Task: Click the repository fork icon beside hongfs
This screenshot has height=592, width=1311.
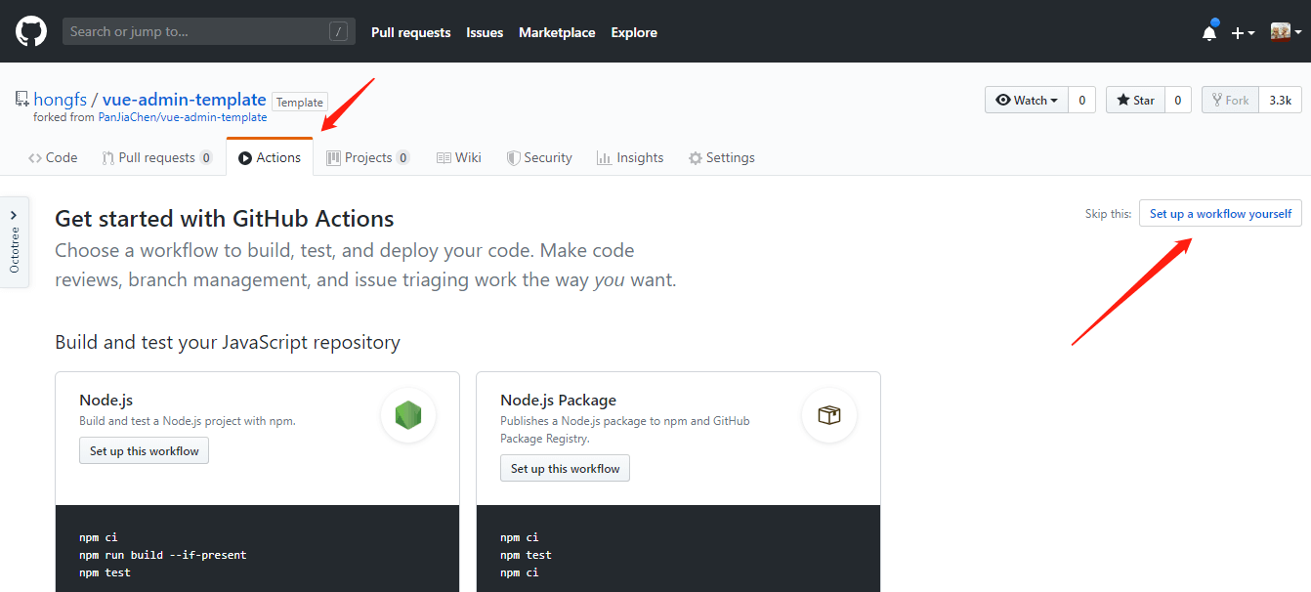Action: (x=21, y=100)
